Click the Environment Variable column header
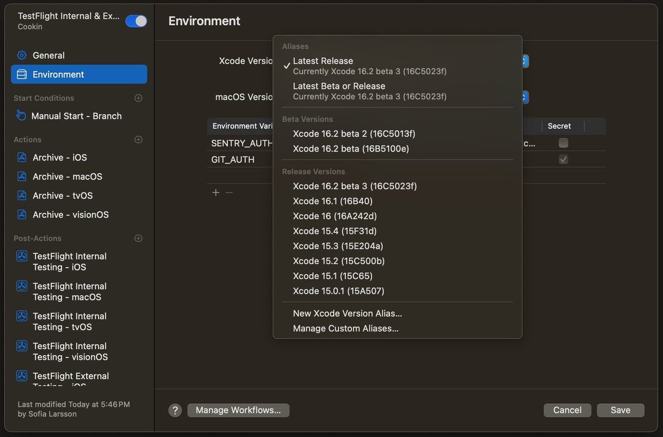Screen dimensions: 663x437 pyautogui.click(x=241, y=126)
